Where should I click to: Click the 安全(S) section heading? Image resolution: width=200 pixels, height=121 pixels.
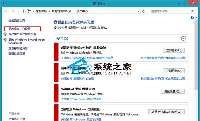[x=62, y=38]
